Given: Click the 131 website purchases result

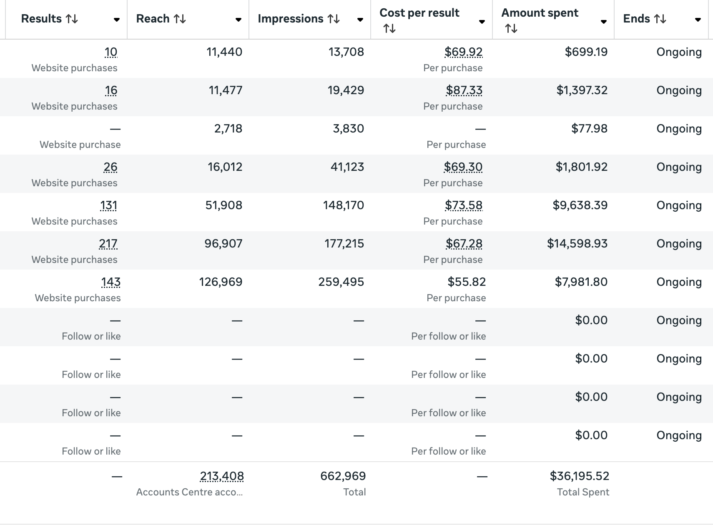Looking at the screenshot, I should (x=109, y=205).
